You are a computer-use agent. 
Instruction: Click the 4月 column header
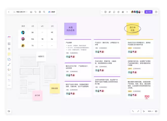42,26
